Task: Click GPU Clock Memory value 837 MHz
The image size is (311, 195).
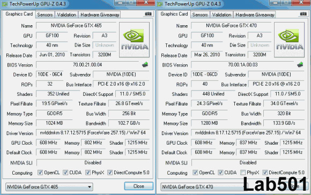Action: point(248,142)
